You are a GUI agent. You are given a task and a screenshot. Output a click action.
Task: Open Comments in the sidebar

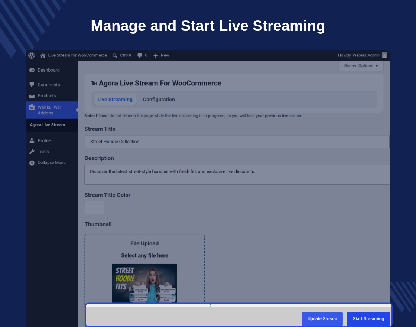49,85
